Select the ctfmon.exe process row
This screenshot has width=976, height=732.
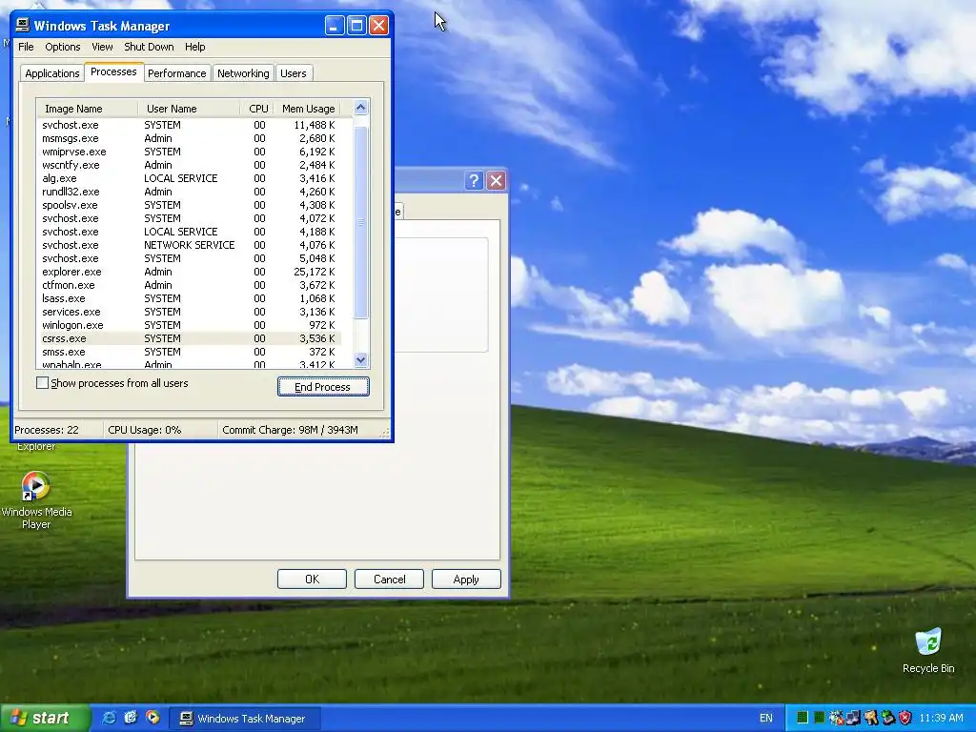[x=190, y=285]
